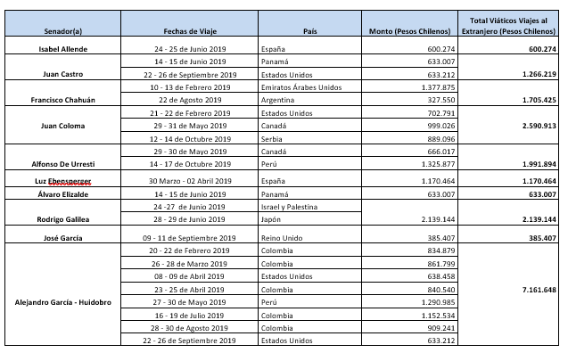Image resolution: width=568 pixels, height=353 pixels.
Task: Click the 30 Marzo - 02 Abril 2019 date
Action: coord(190,181)
